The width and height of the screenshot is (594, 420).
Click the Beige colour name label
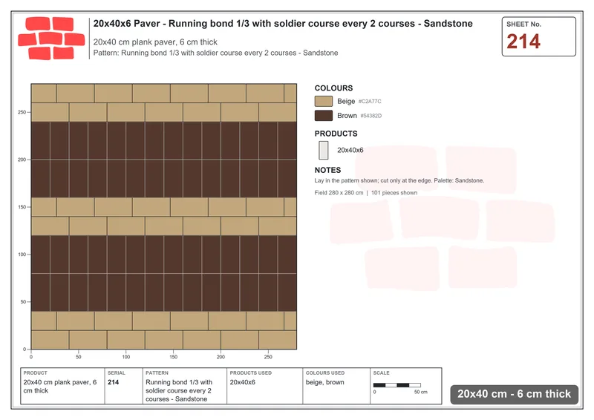pyautogui.click(x=346, y=101)
